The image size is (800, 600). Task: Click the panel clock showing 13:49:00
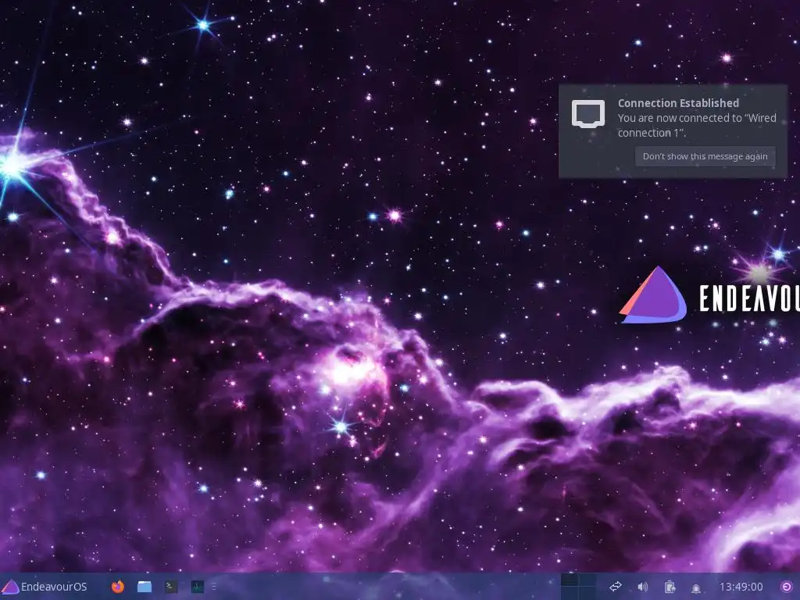click(x=741, y=587)
